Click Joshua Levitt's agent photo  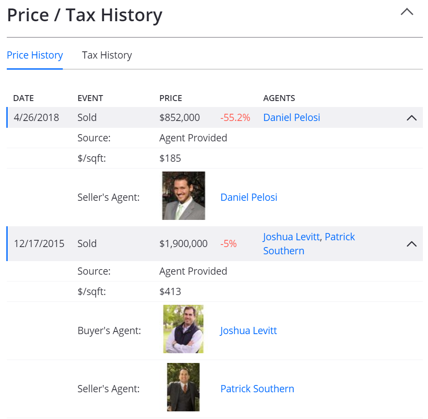click(183, 329)
